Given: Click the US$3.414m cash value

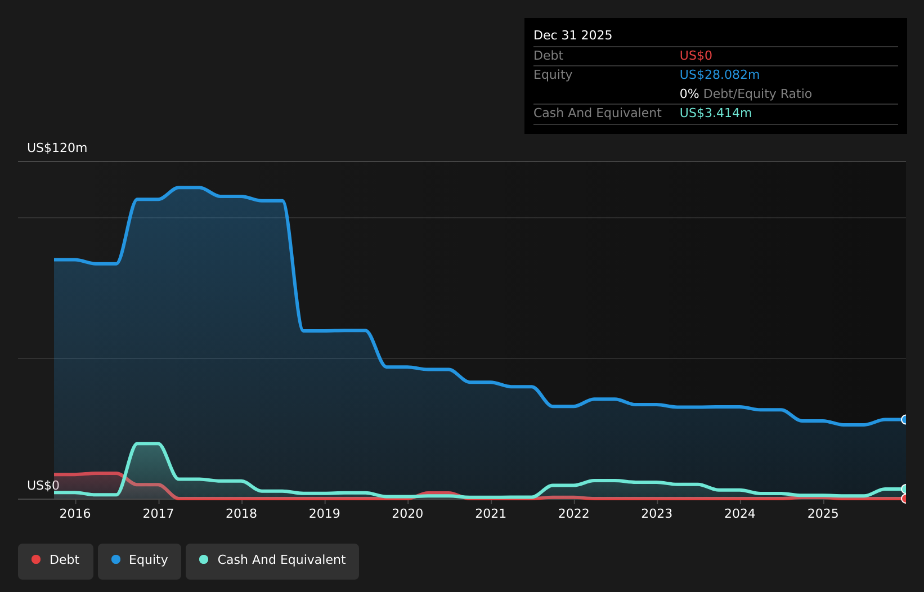Looking at the screenshot, I should click(716, 113).
